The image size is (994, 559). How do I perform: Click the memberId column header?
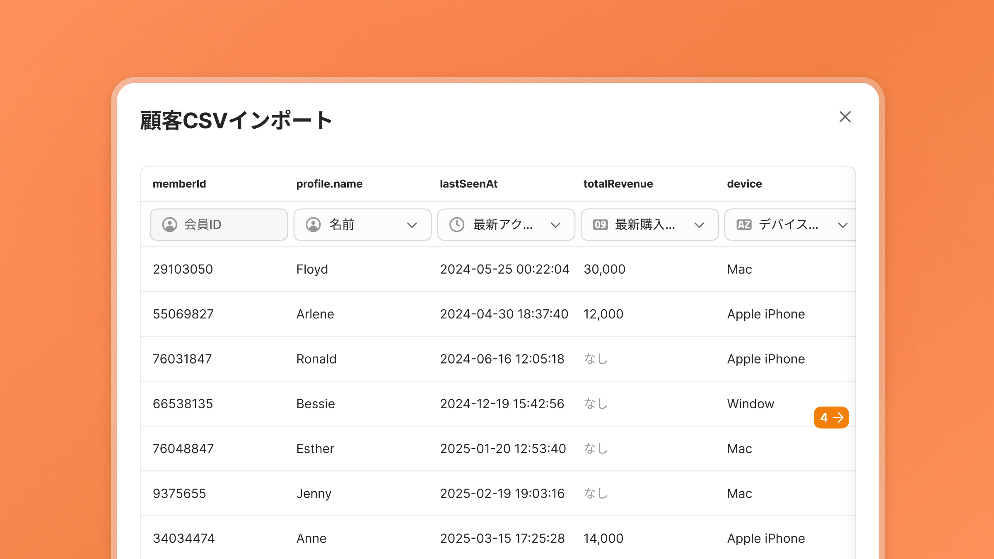pyautogui.click(x=179, y=184)
